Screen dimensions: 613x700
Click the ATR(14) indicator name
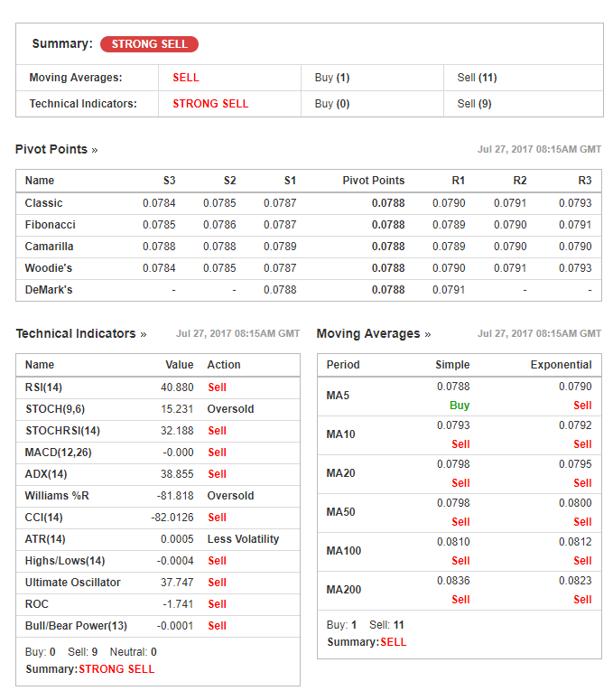[45, 539]
